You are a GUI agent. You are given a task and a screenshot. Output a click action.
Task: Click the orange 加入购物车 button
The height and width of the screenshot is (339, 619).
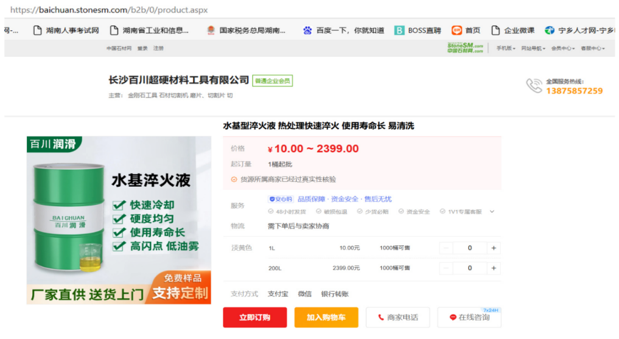(x=326, y=317)
